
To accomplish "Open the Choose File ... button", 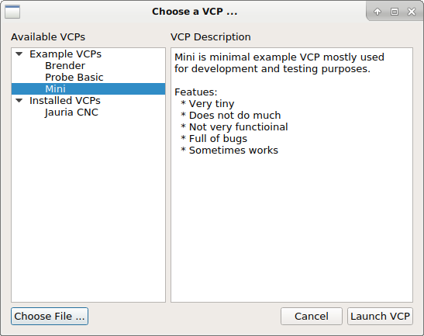I will coord(50,316).
